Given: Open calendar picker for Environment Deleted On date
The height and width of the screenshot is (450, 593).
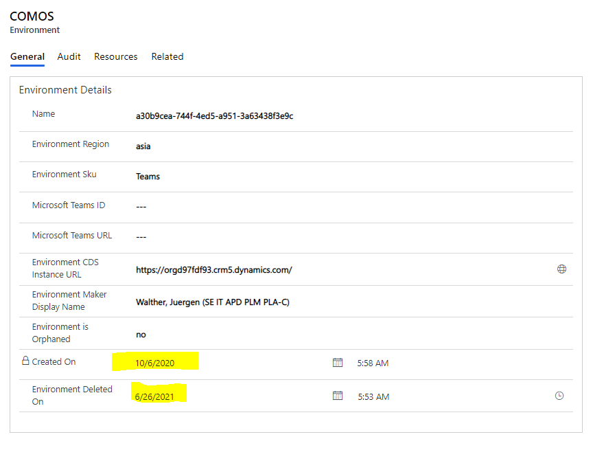Looking at the screenshot, I should pos(338,396).
